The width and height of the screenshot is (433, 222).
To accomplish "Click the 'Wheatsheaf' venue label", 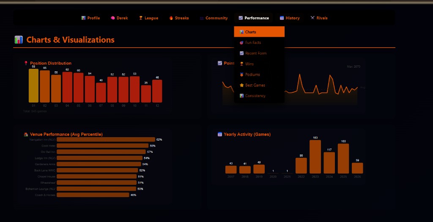I will point(48,183).
